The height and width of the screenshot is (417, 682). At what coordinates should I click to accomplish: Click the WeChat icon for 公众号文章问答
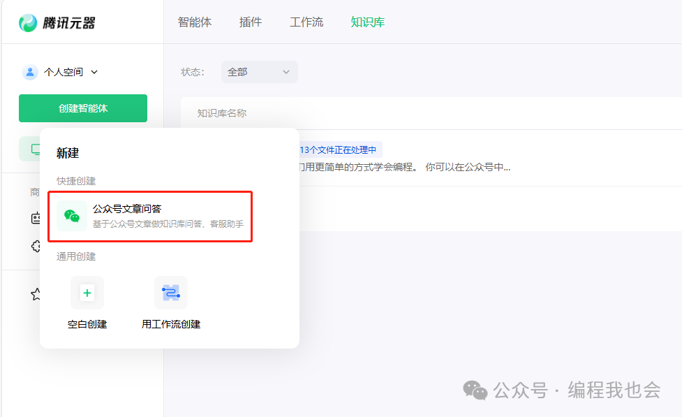[x=72, y=216]
